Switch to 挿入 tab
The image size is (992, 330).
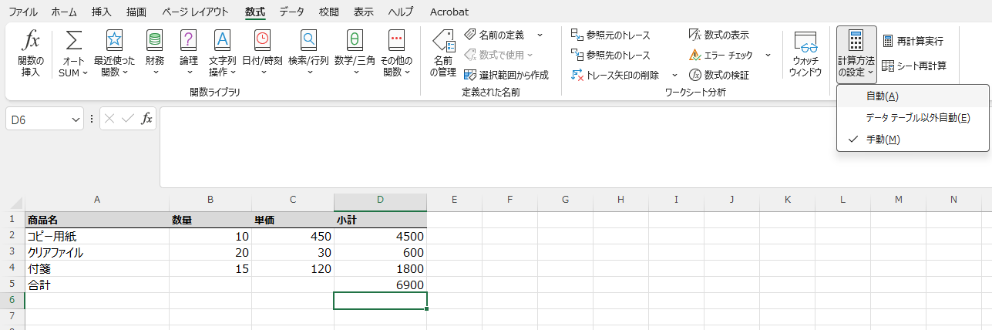[x=101, y=12]
